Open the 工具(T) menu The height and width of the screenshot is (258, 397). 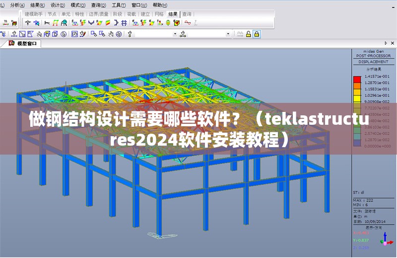tap(119, 5)
